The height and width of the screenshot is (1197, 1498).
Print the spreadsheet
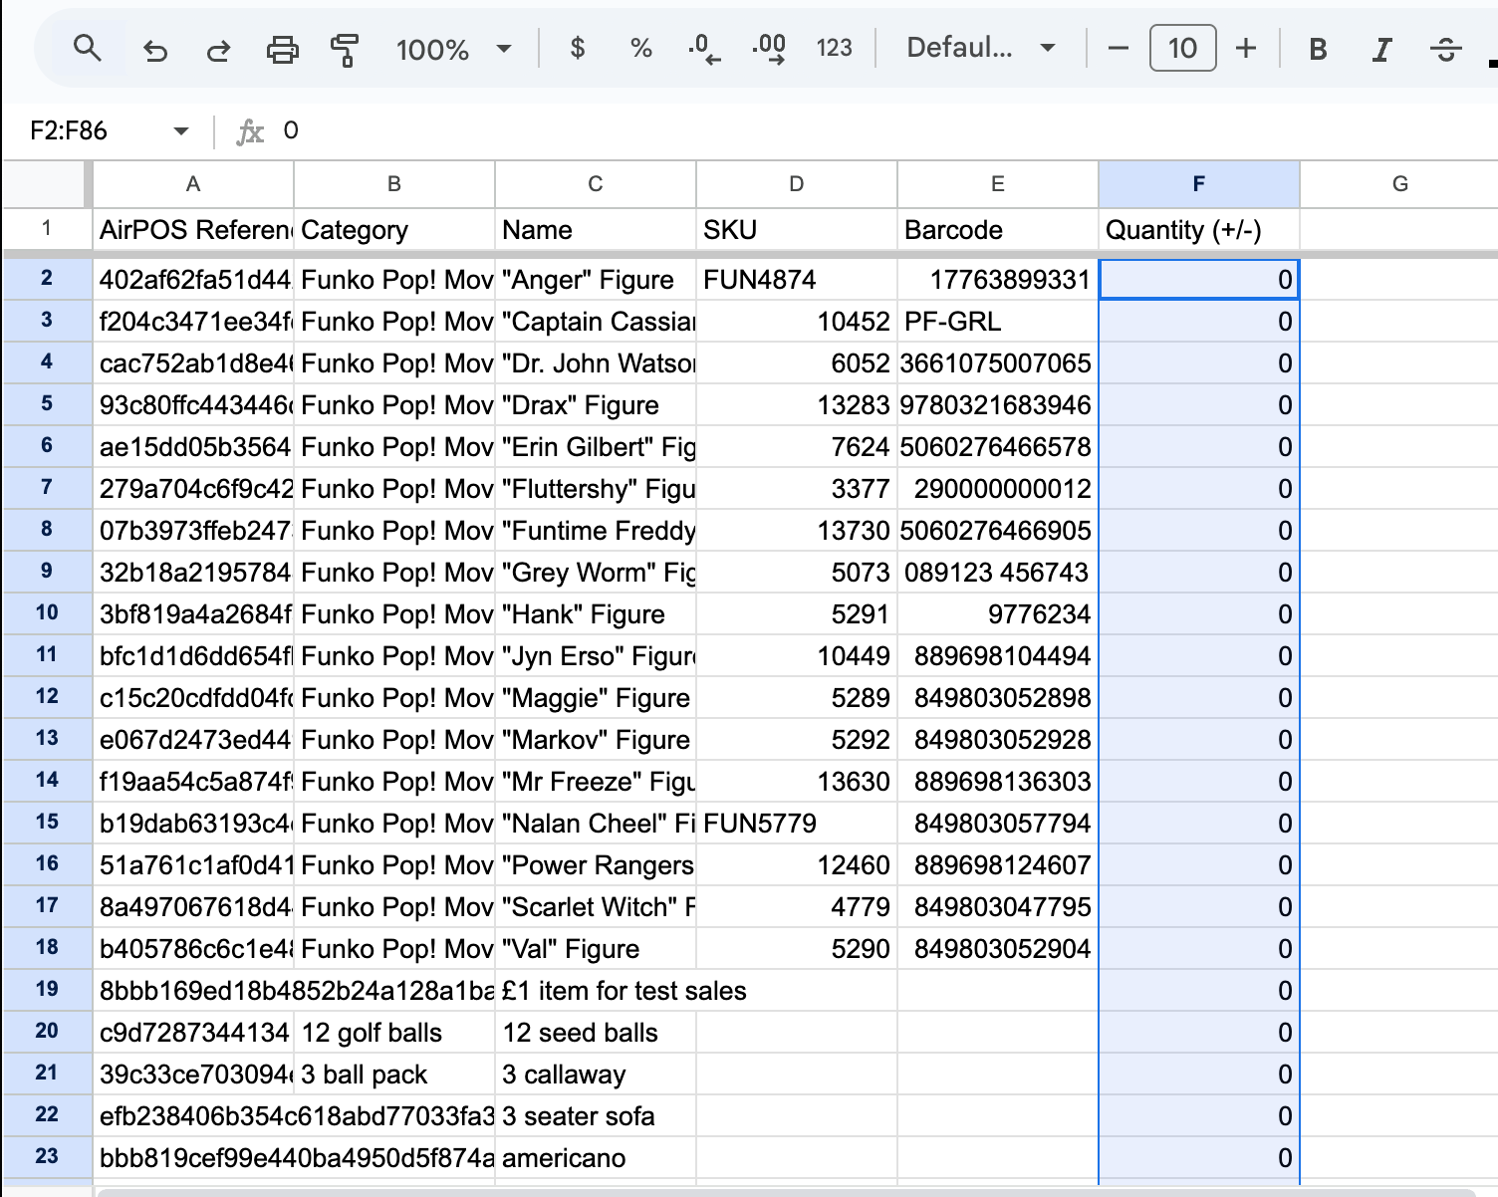[x=282, y=48]
